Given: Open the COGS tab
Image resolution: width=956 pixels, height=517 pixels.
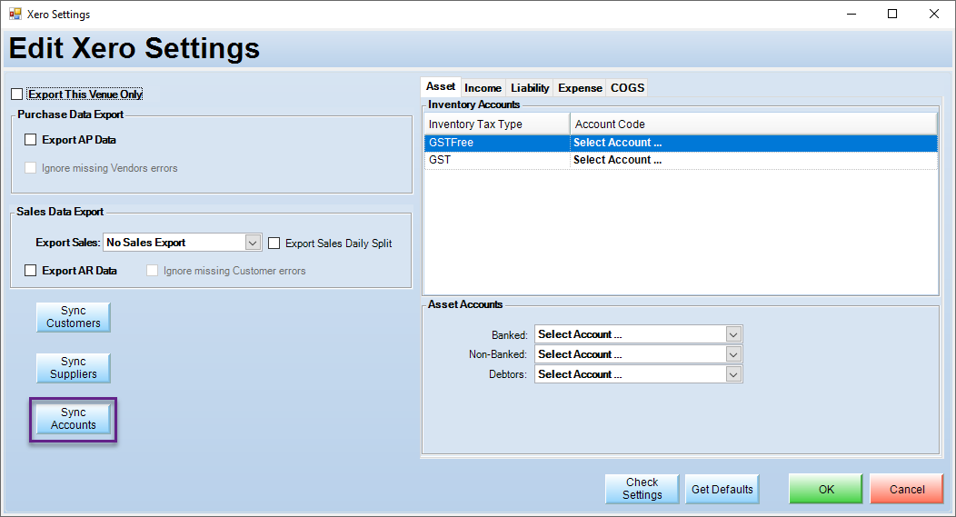Looking at the screenshot, I should point(627,88).
